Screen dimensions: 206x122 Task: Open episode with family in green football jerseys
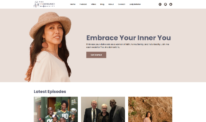pos(56,109)
